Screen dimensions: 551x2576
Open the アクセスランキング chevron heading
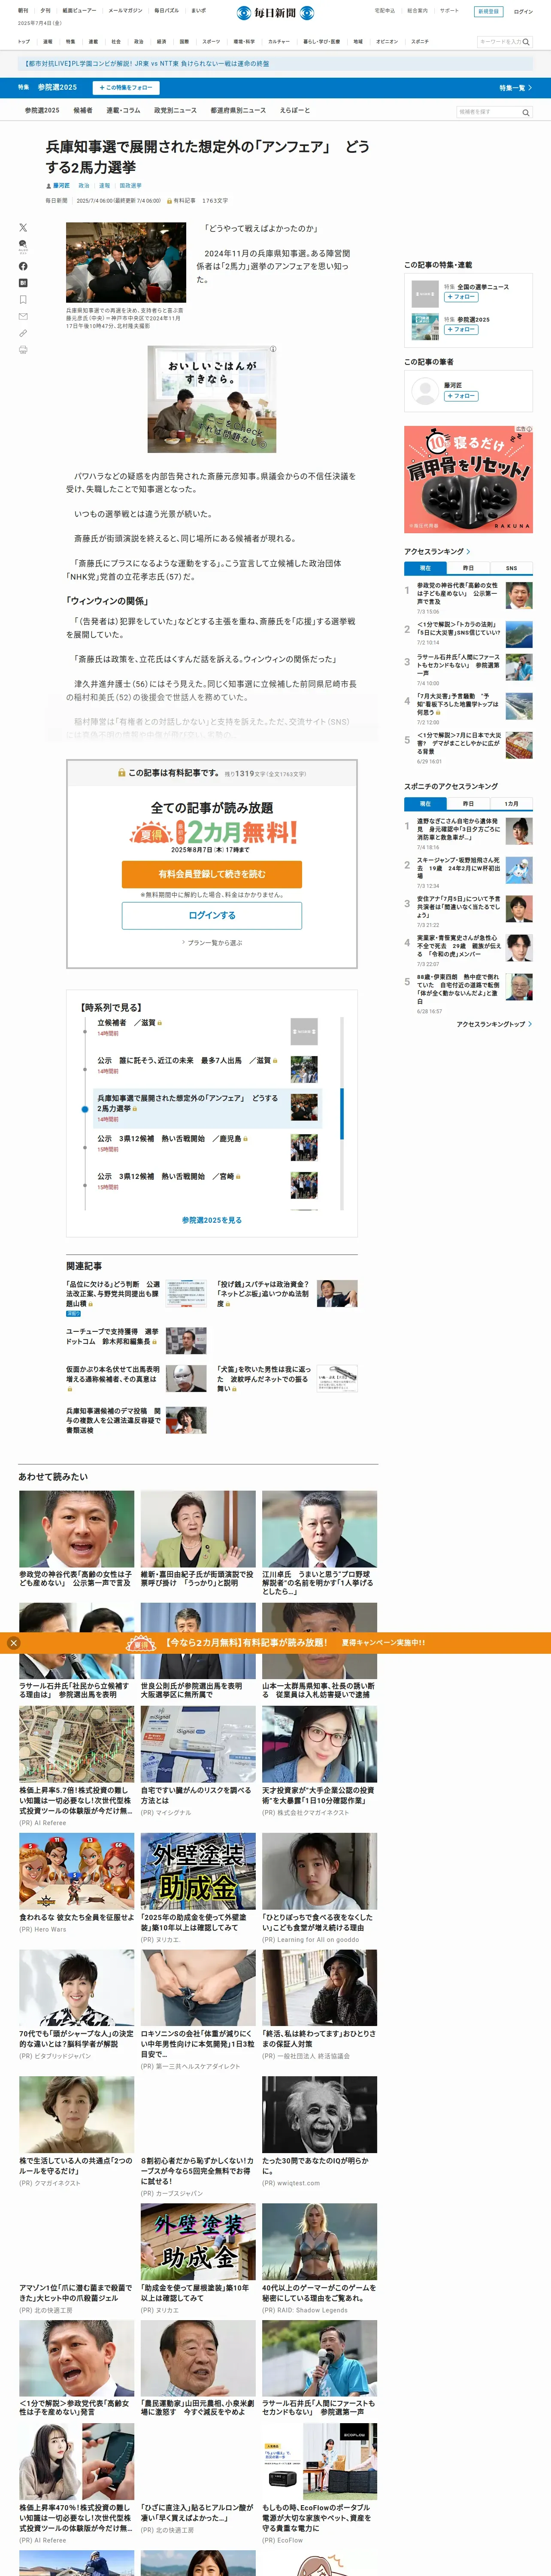point(437,552)
